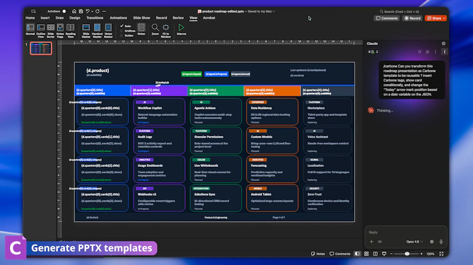The height and width of the screenshot is (265, 473).
Task: Click the zoom out minus button
Action: pos(391,254)
